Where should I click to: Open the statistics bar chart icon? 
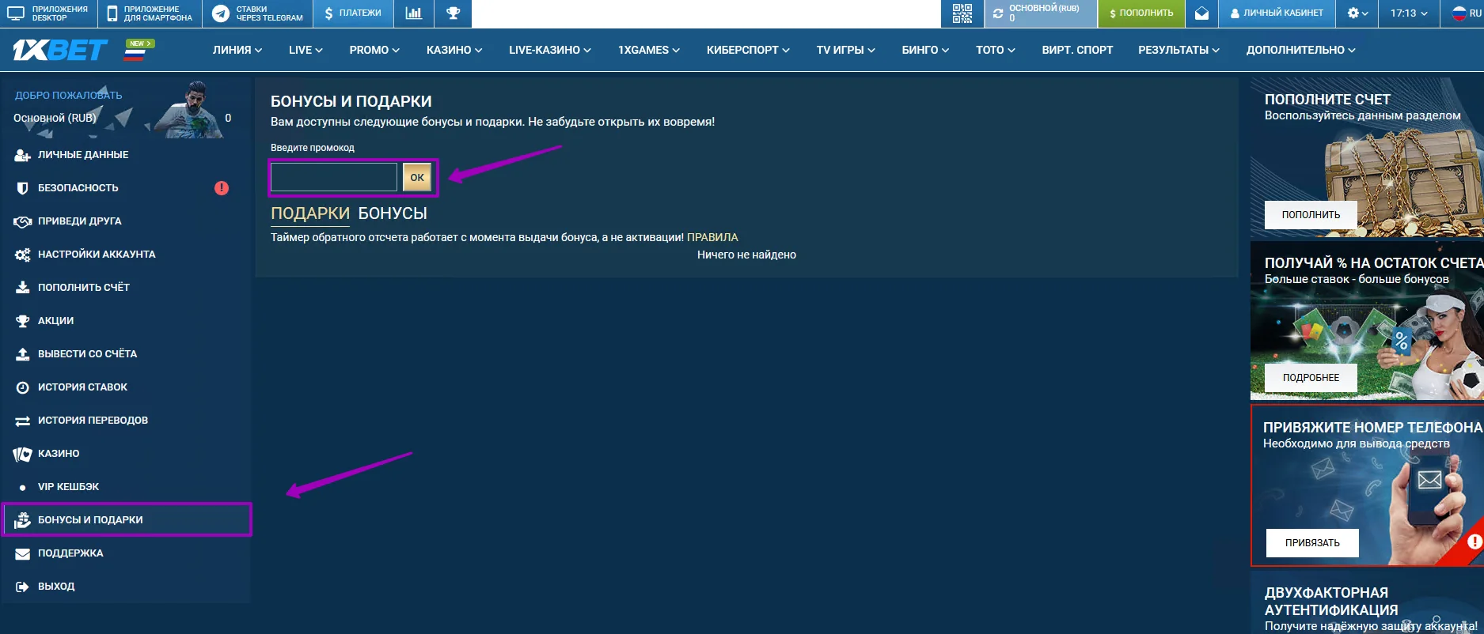pos(413,13)
